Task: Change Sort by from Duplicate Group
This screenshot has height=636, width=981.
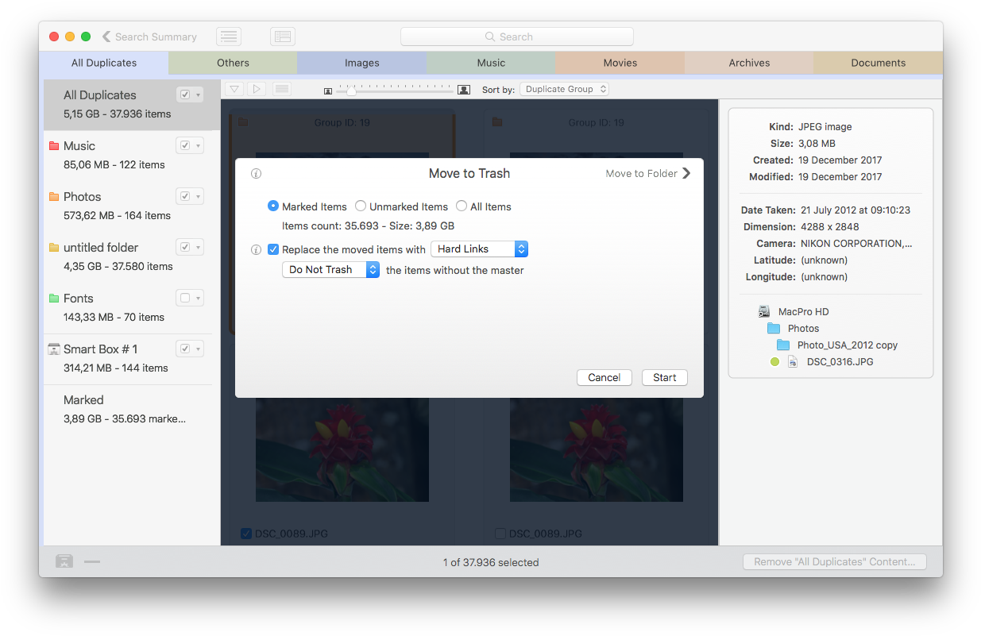Action: pyautogui.click(x=565, y=89)
